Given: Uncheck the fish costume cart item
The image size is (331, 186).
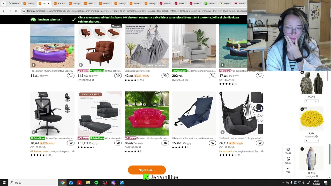Looking at the screenshot, I should pyautogui.click(x=302, y=149).
